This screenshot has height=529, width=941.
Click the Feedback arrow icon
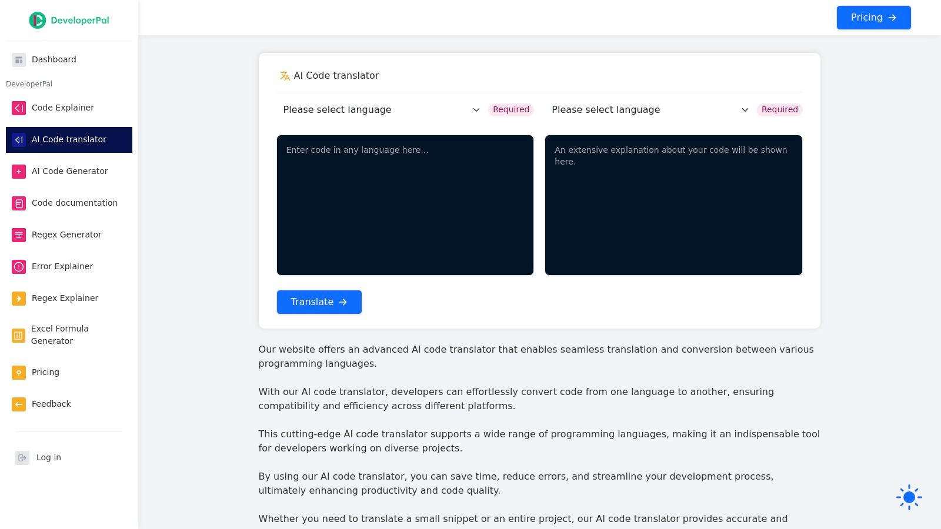19,404
